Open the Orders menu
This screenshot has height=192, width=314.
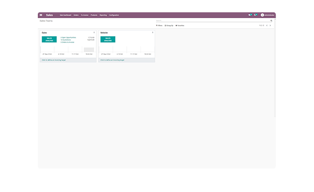click(76, 15)
